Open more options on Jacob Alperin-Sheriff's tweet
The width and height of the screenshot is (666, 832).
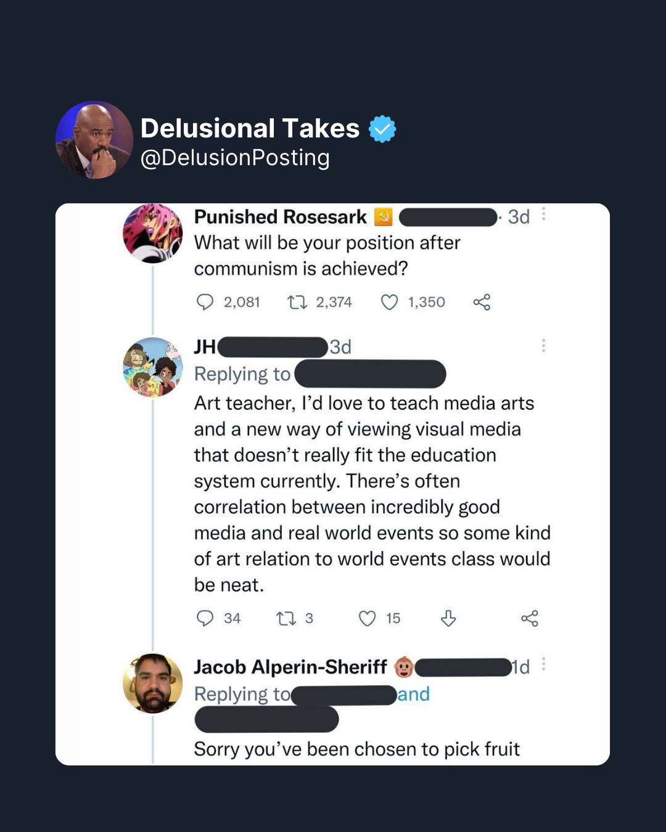pyautogui.click(x=543, y=664)
